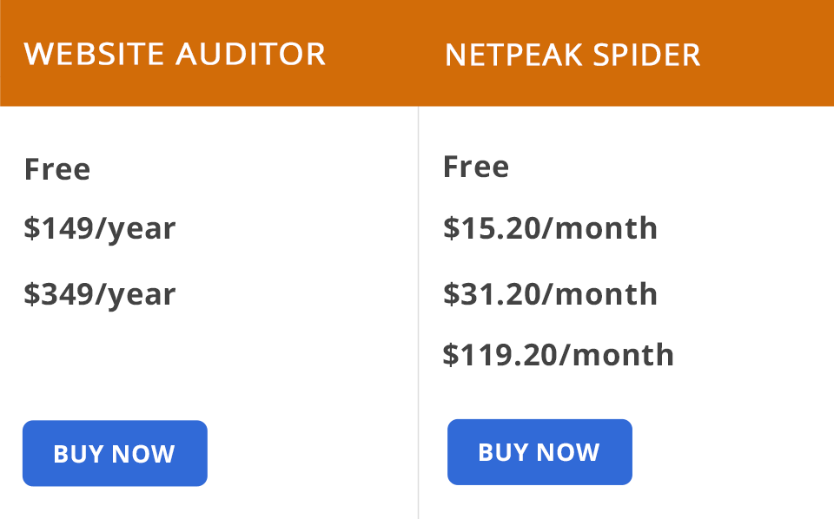Purchase Website Auditor via its buy button
Screen dimensions: 834x519
click(115, 452)
